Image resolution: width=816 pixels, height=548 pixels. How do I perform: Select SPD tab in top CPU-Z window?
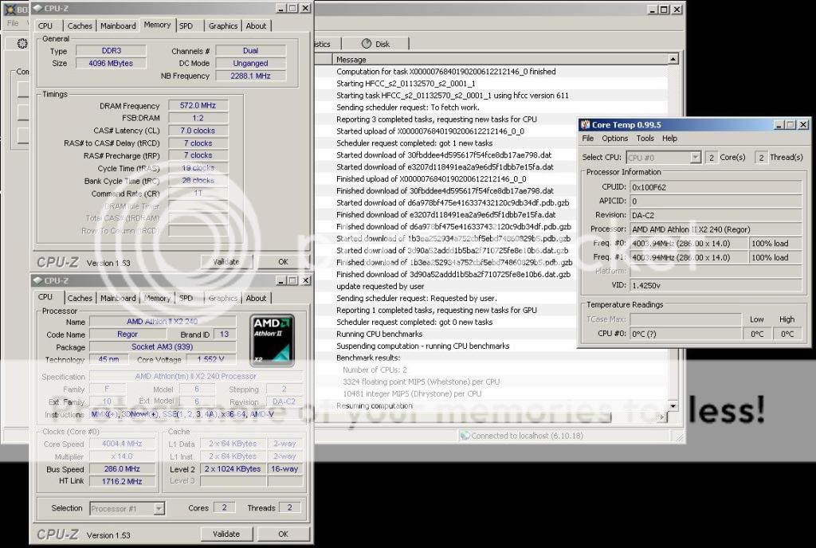tap(186, 25)
